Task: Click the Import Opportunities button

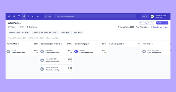Action: [x=147, y=23]
